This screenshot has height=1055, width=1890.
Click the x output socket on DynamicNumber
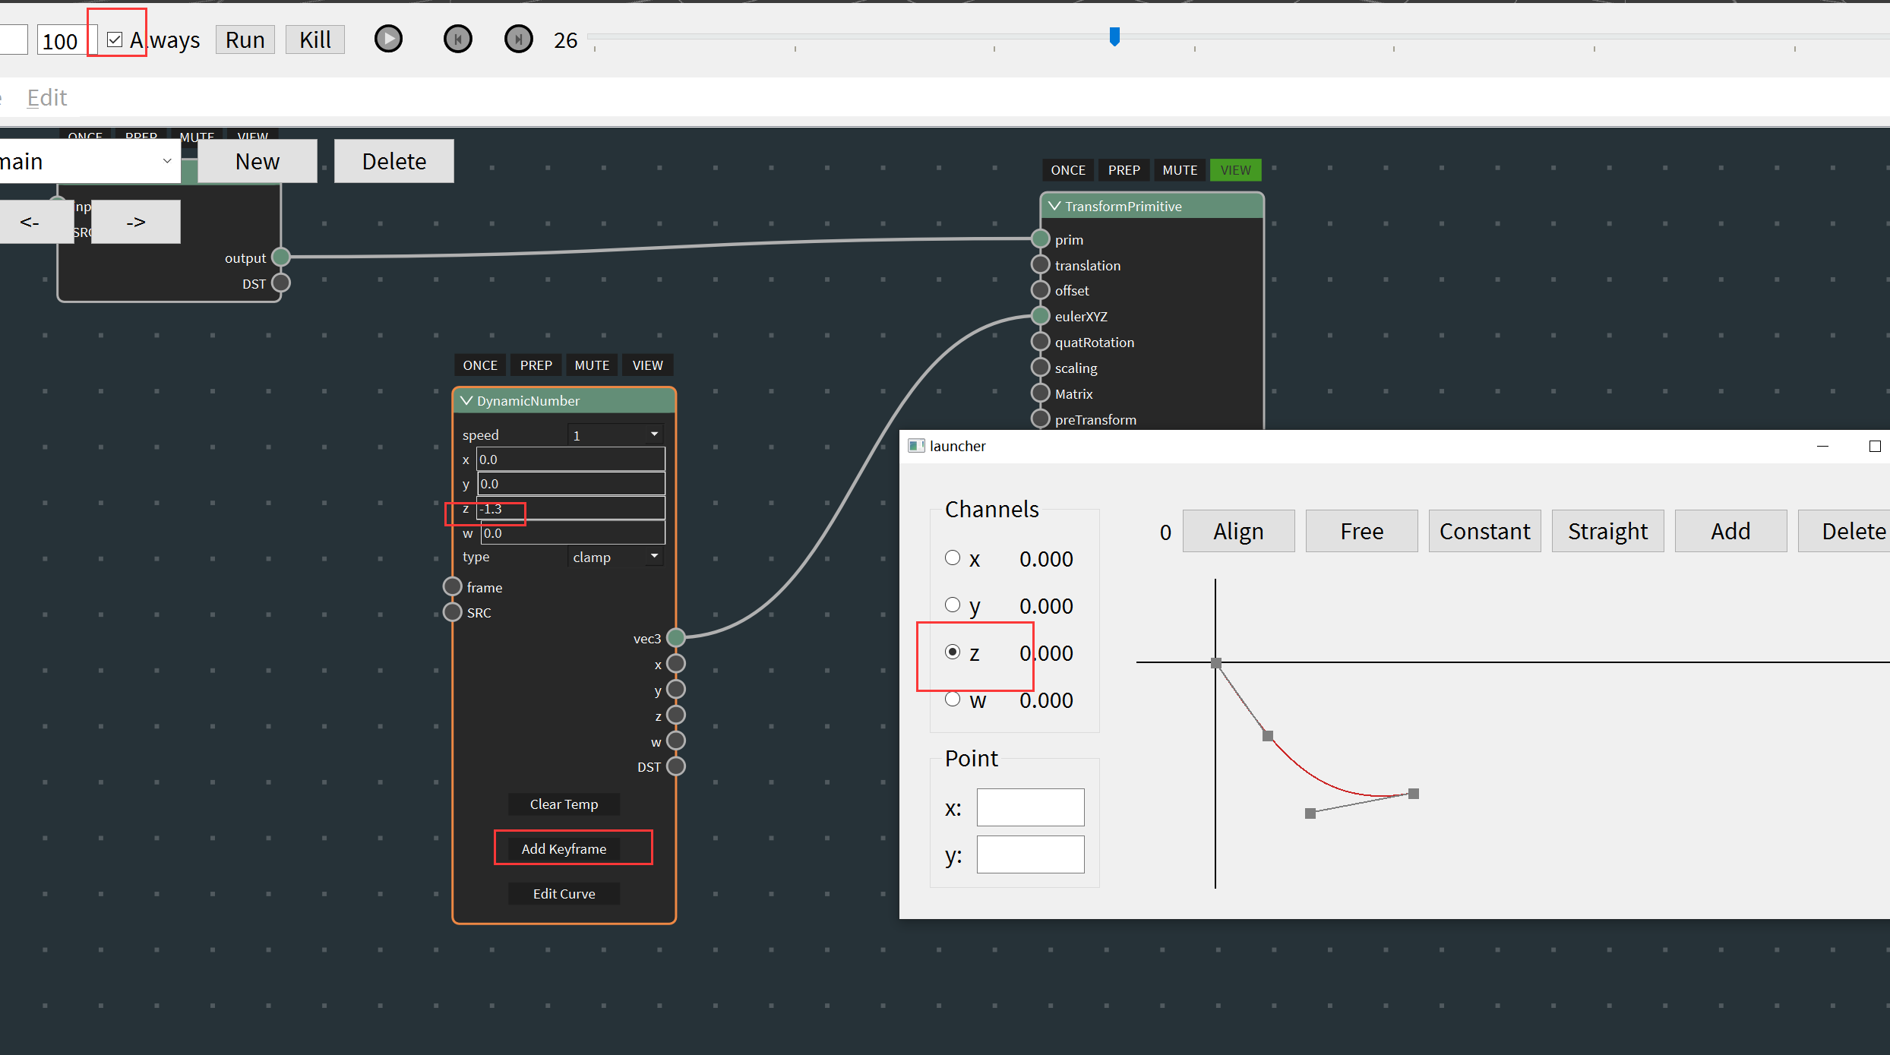[x=676, y=663]
